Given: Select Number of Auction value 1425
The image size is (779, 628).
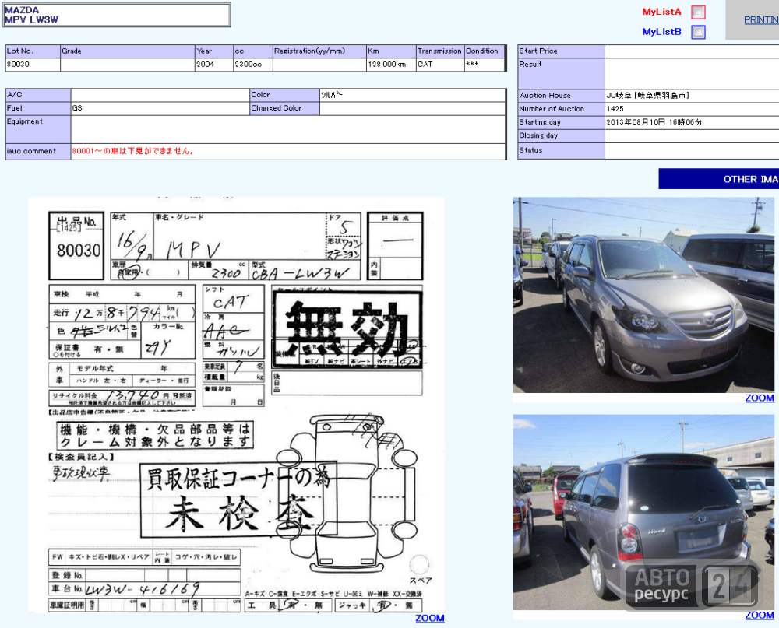Looking at the screenshot, I should click(615, 109).
